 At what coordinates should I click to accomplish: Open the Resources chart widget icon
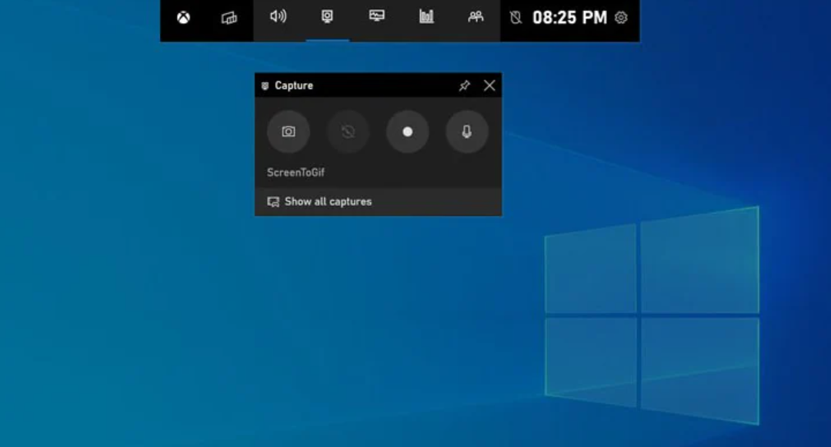[426, 16]
